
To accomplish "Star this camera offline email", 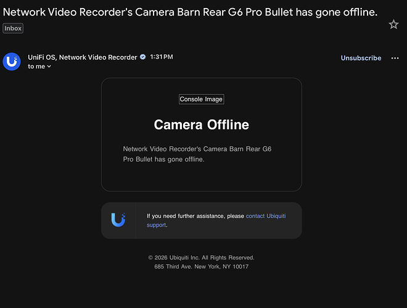I will coord(393,25).
